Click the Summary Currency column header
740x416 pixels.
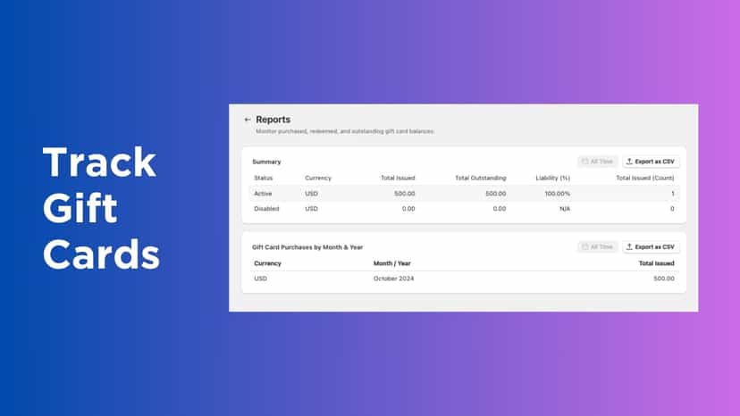318,179
